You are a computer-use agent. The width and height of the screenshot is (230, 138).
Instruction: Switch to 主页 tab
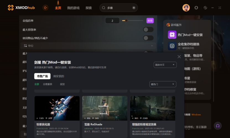point(58,8)
